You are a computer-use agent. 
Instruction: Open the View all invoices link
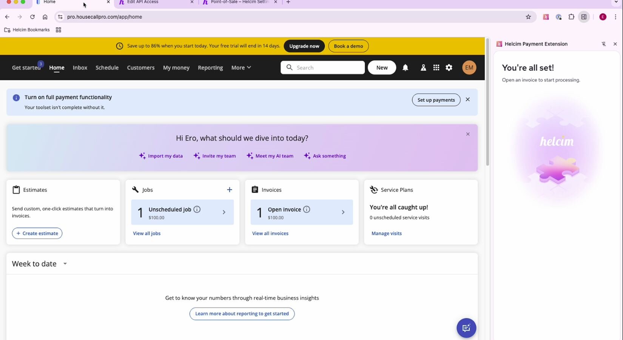click(x=270, y=233)
